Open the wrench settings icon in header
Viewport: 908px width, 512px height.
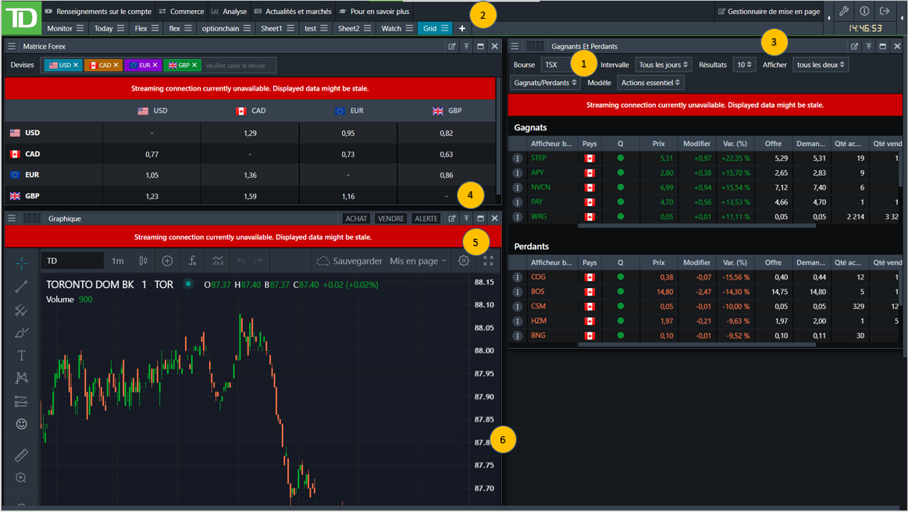pos(844,11)
